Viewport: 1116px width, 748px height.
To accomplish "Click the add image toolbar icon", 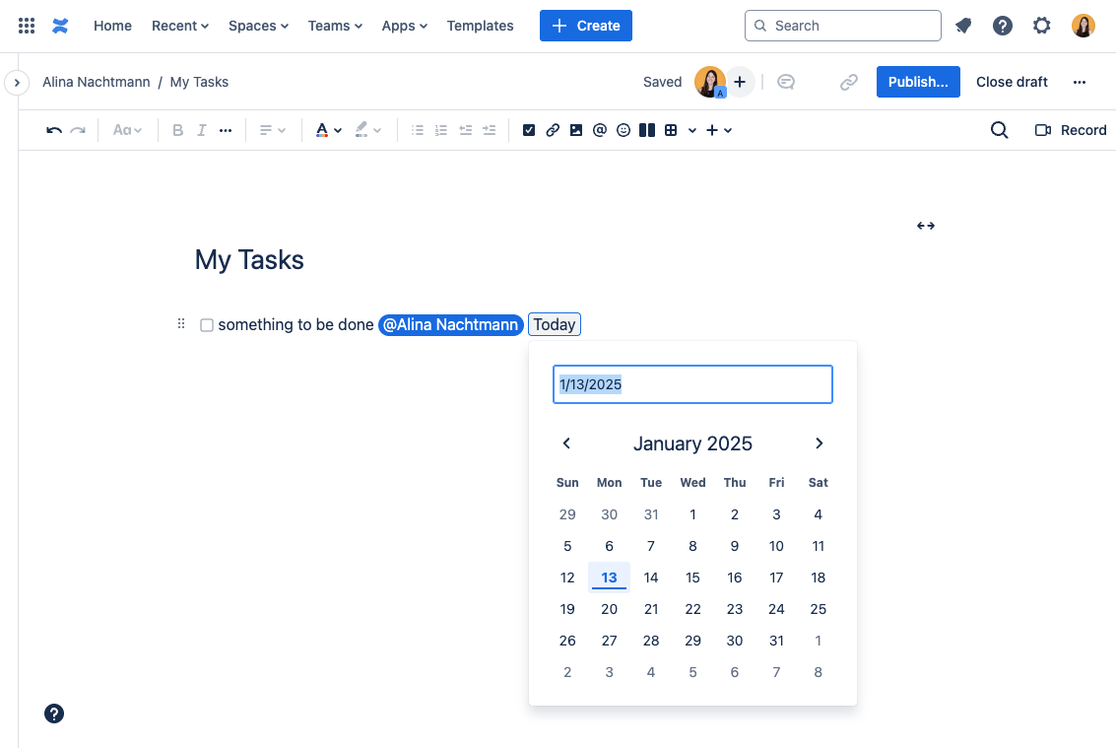I will [576, 130].
